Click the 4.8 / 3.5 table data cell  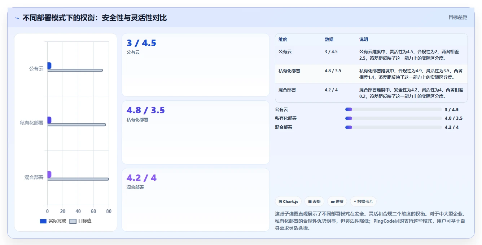click(333, 71)
